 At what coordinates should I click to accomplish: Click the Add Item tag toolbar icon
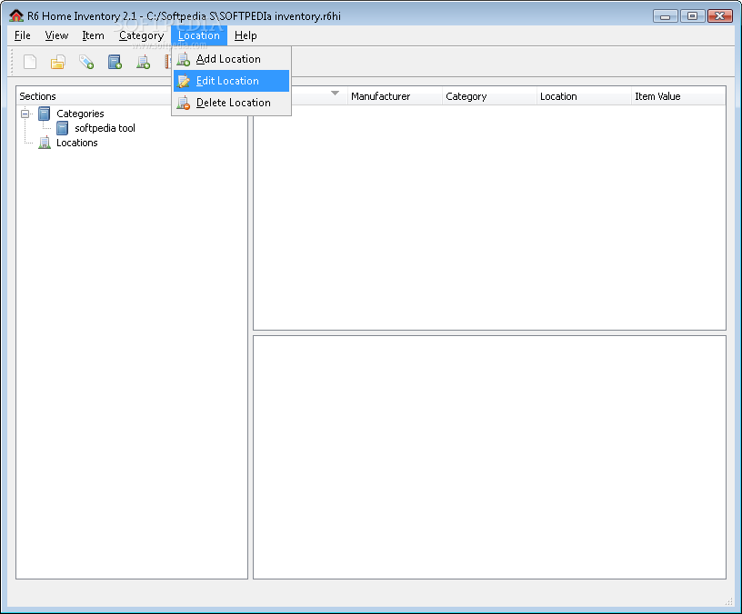coord(86,62)
